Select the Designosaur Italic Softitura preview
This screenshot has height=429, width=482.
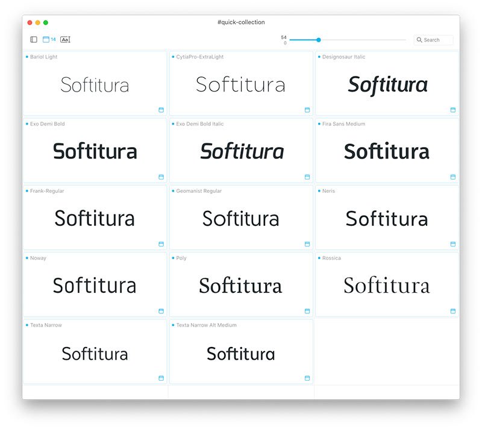pyautogui.click(x=387, y=85)
